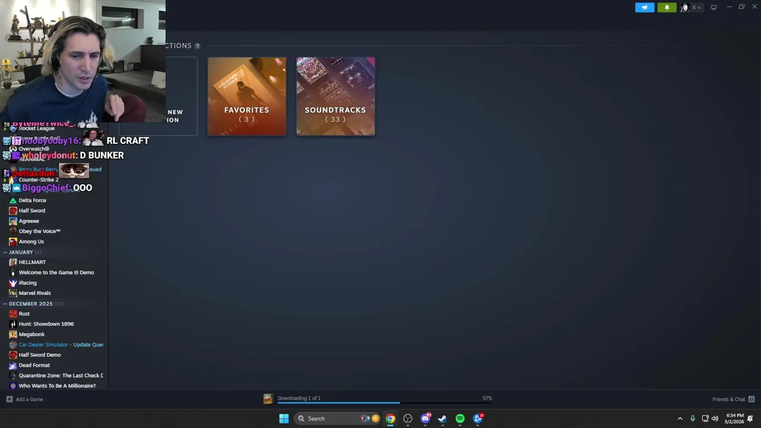Switch to Big Picture mode icon
Screen dimensions: 761x428
[x=713, y=7]
